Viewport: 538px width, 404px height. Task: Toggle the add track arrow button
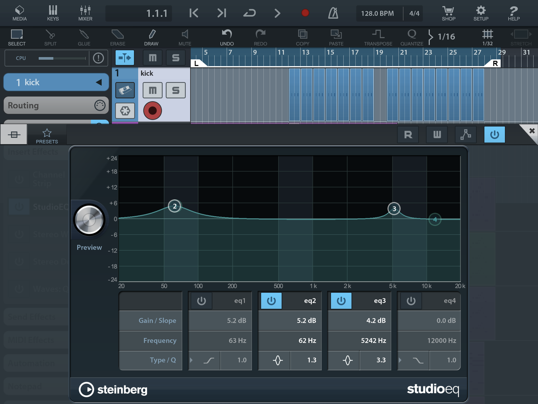click(x=125, y=57)
